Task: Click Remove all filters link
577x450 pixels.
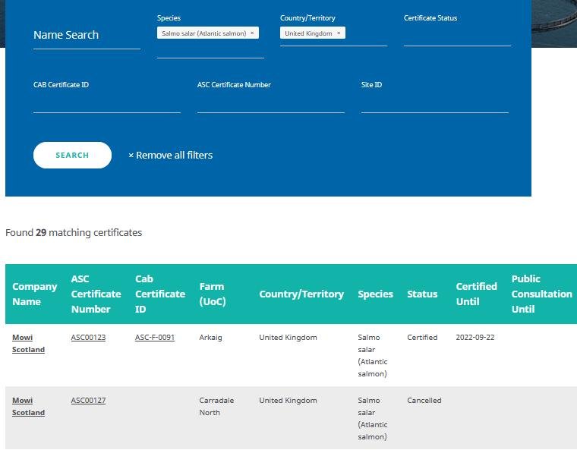Action: coord(170,156)
